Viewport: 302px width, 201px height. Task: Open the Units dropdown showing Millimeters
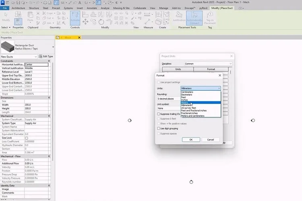point(201,88)
